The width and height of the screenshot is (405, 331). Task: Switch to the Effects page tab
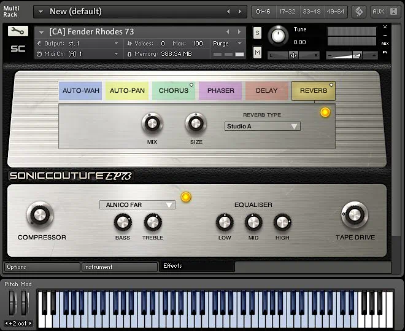(x=197, y=266)
